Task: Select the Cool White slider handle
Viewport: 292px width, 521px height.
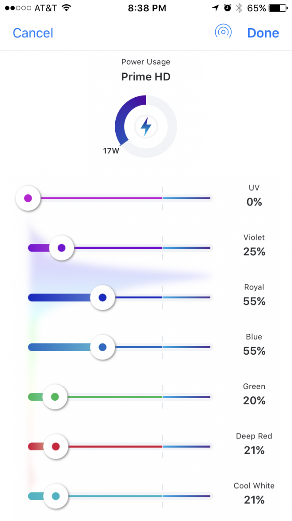Action: (x=55, y=496)
